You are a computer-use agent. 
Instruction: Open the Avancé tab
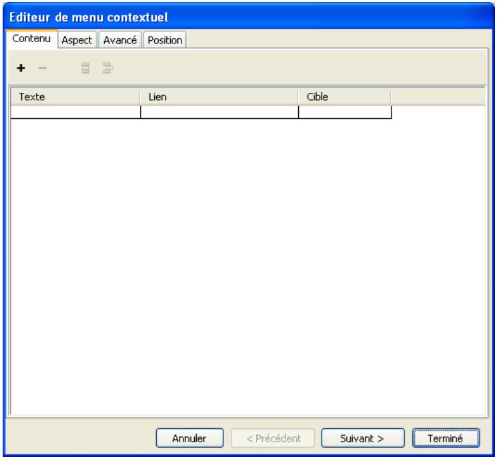120,40
